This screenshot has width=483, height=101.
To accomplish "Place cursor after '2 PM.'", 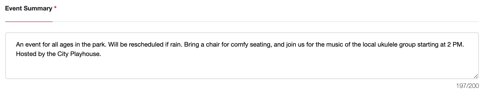I will [x=464, y=45].
